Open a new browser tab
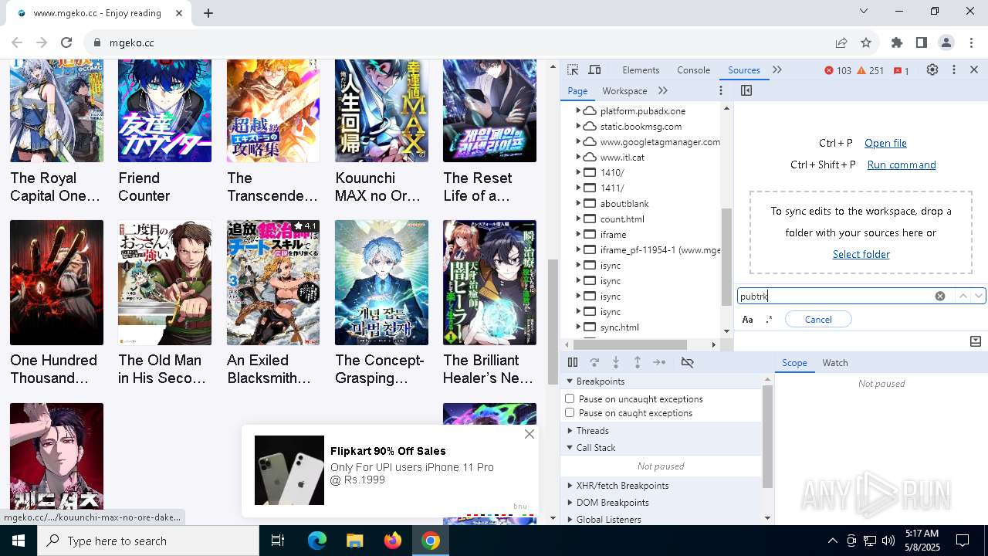This screenshot has width=988, height=556. point(208,13)
